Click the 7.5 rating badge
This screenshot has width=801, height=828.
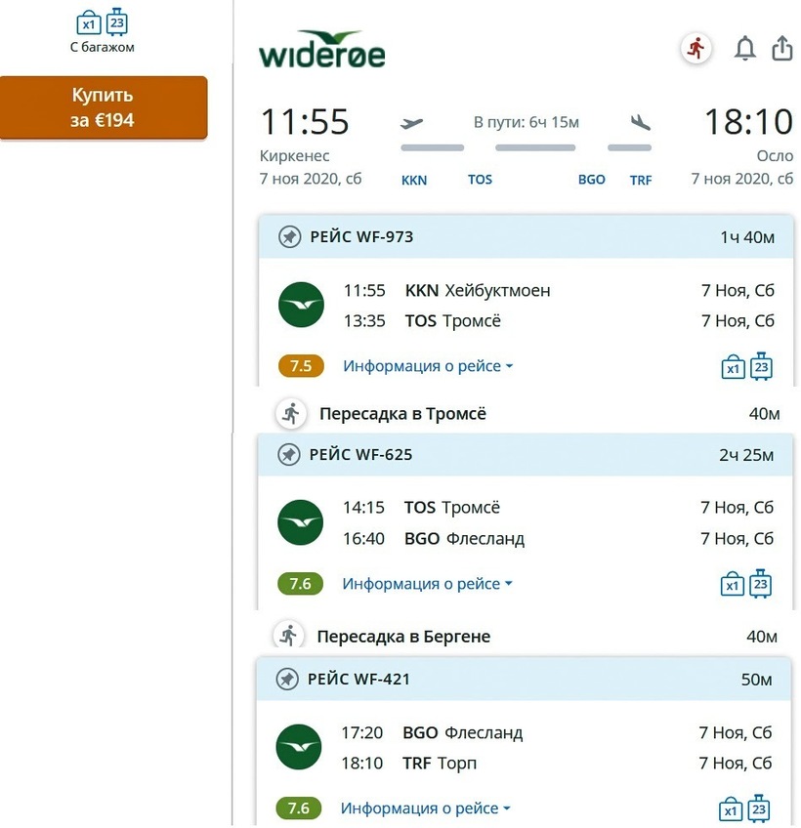(x=301, y=366)
